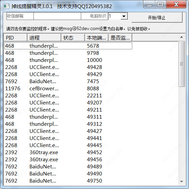The height and width of the screenshot is (189, 189).
Task: Select thunderpl row with port 10000
Action: tap(68, 60)
